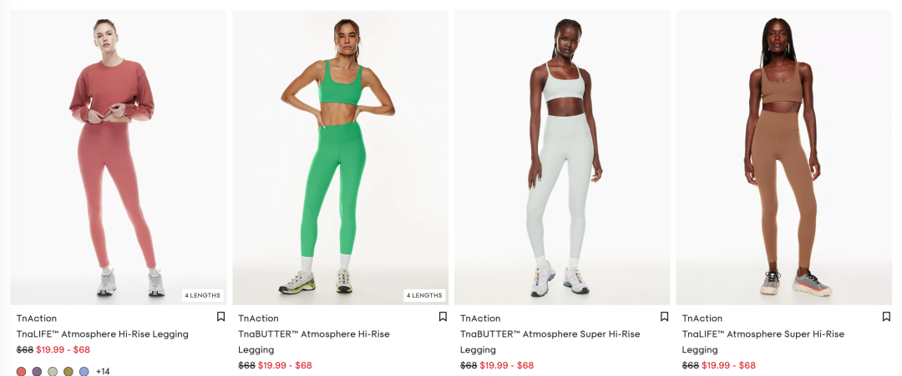Open the TnaBUTTER Atmosphere Hi-Rise Legging title link

(314, 342)
